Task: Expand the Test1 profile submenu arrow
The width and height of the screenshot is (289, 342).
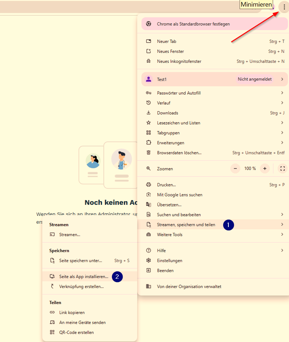Action: tap(282, 79)
